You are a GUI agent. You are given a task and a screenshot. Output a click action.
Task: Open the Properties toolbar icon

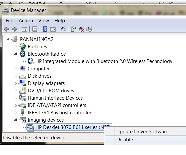pos(35,29)
